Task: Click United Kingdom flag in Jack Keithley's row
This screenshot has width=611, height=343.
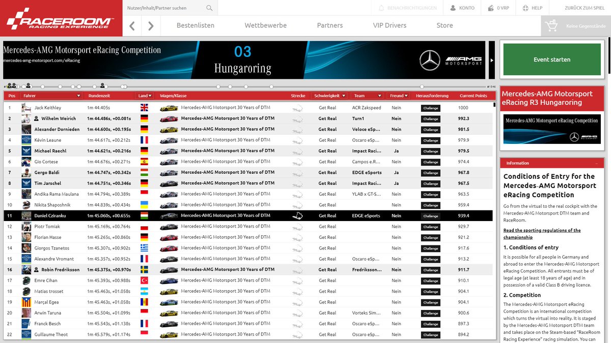Action: 144,108
